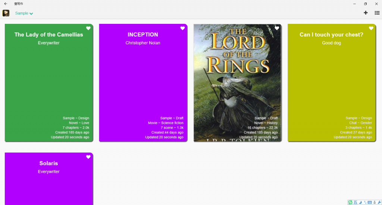Click 'Created:27 days ago' text
Screen dimensions: 382x205
[x=356, y=132]
